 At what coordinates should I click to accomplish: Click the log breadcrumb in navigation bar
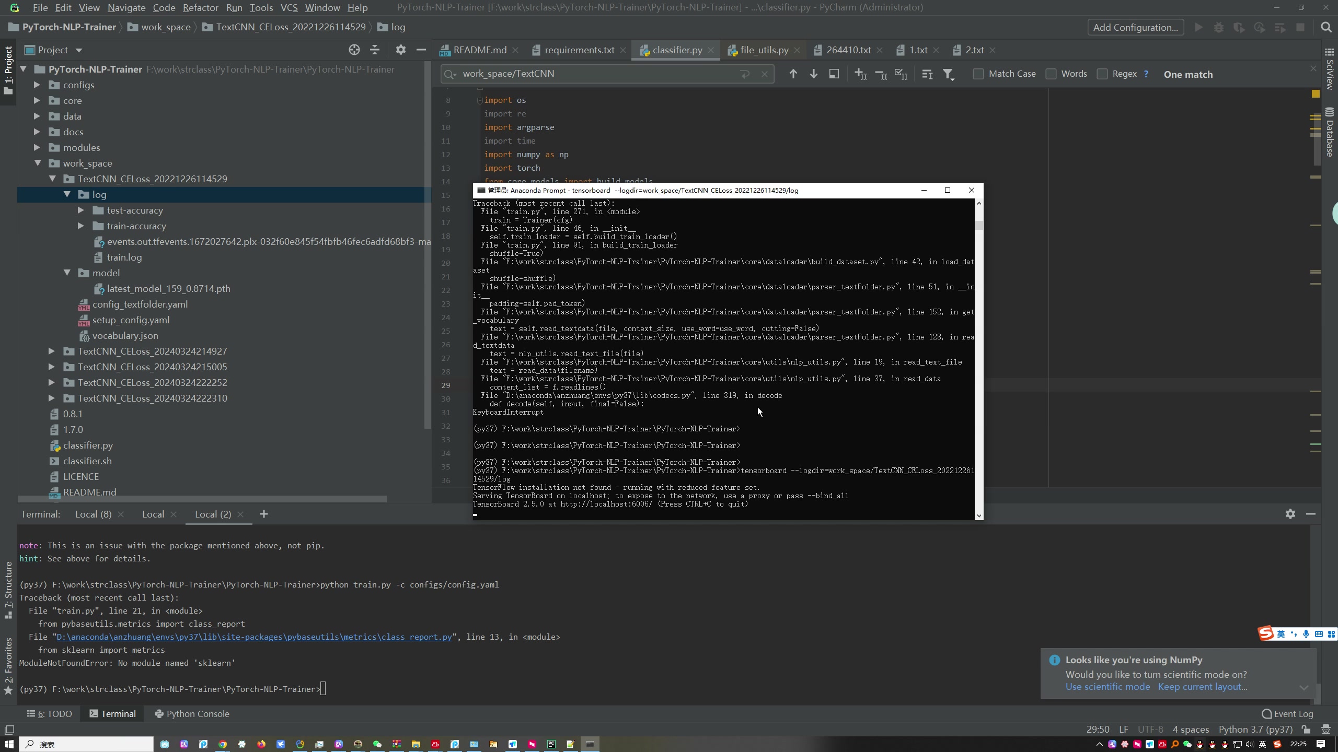[391, 27]
